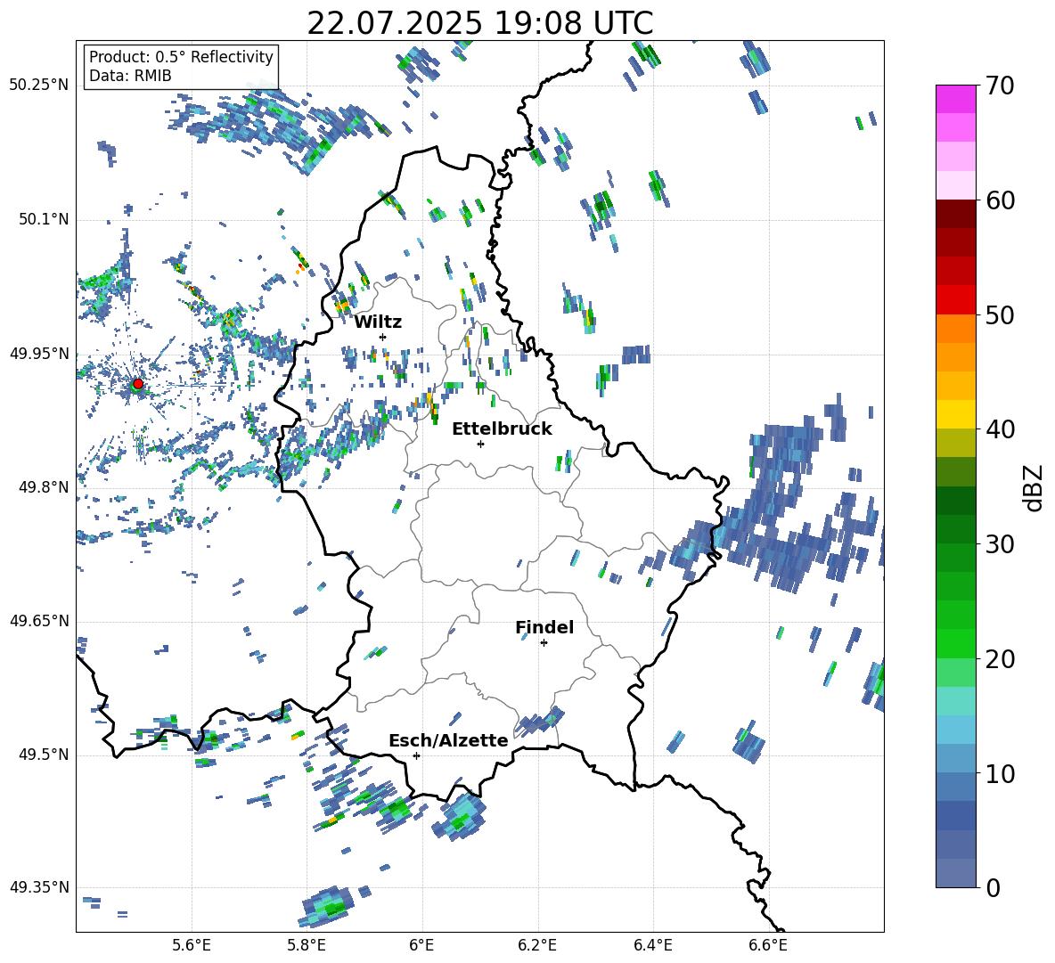Viewport: 1055px width, 963px height.
Task: Click the 5.8°E longitude label
Action: coord(307,945)
